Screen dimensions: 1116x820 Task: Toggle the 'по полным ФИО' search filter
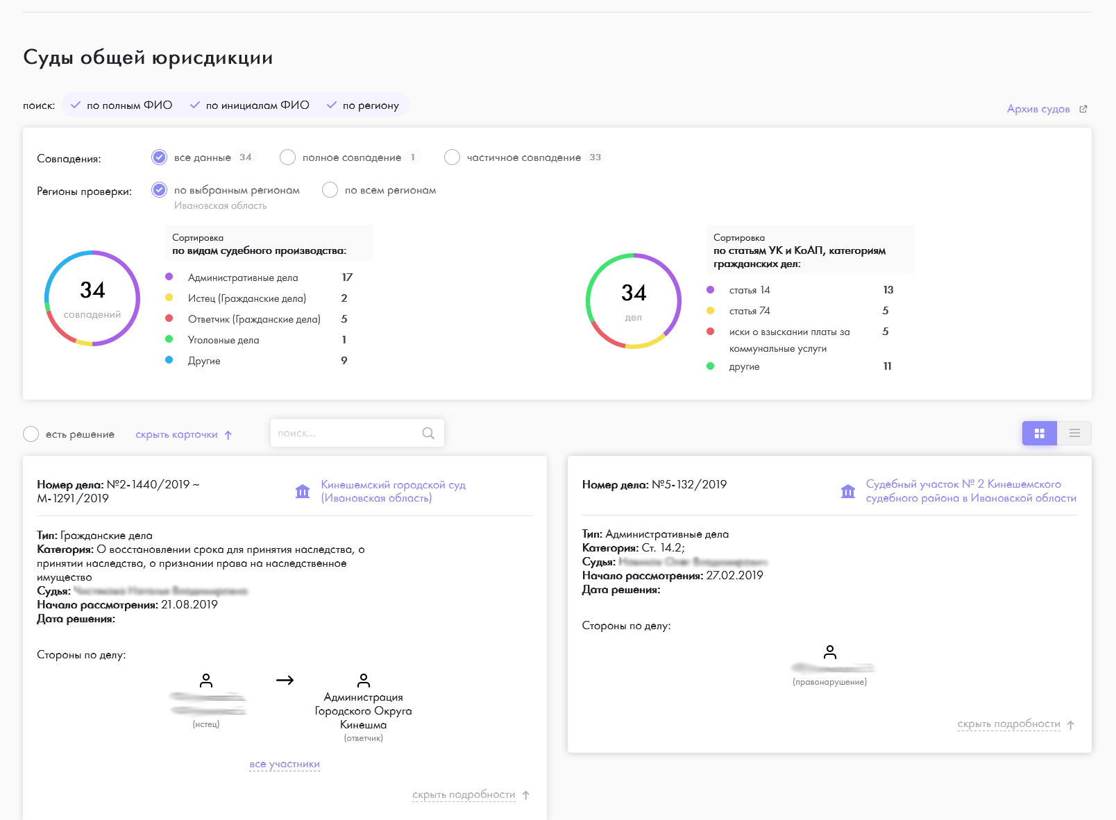coord(122,105)
